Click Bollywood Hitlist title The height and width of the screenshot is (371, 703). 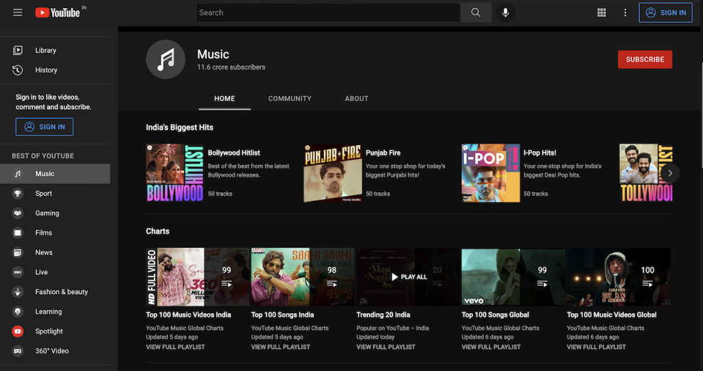coord(233,153)
